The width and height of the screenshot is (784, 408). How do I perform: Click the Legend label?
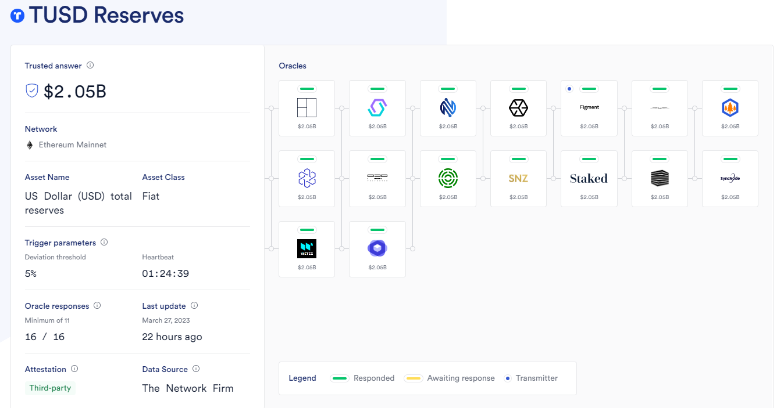[x=302, y=378]
